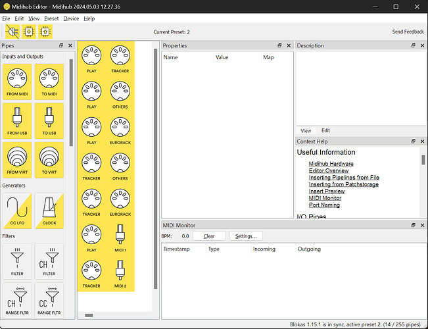
Task: Close the Description panel
Action: point(423,45)
